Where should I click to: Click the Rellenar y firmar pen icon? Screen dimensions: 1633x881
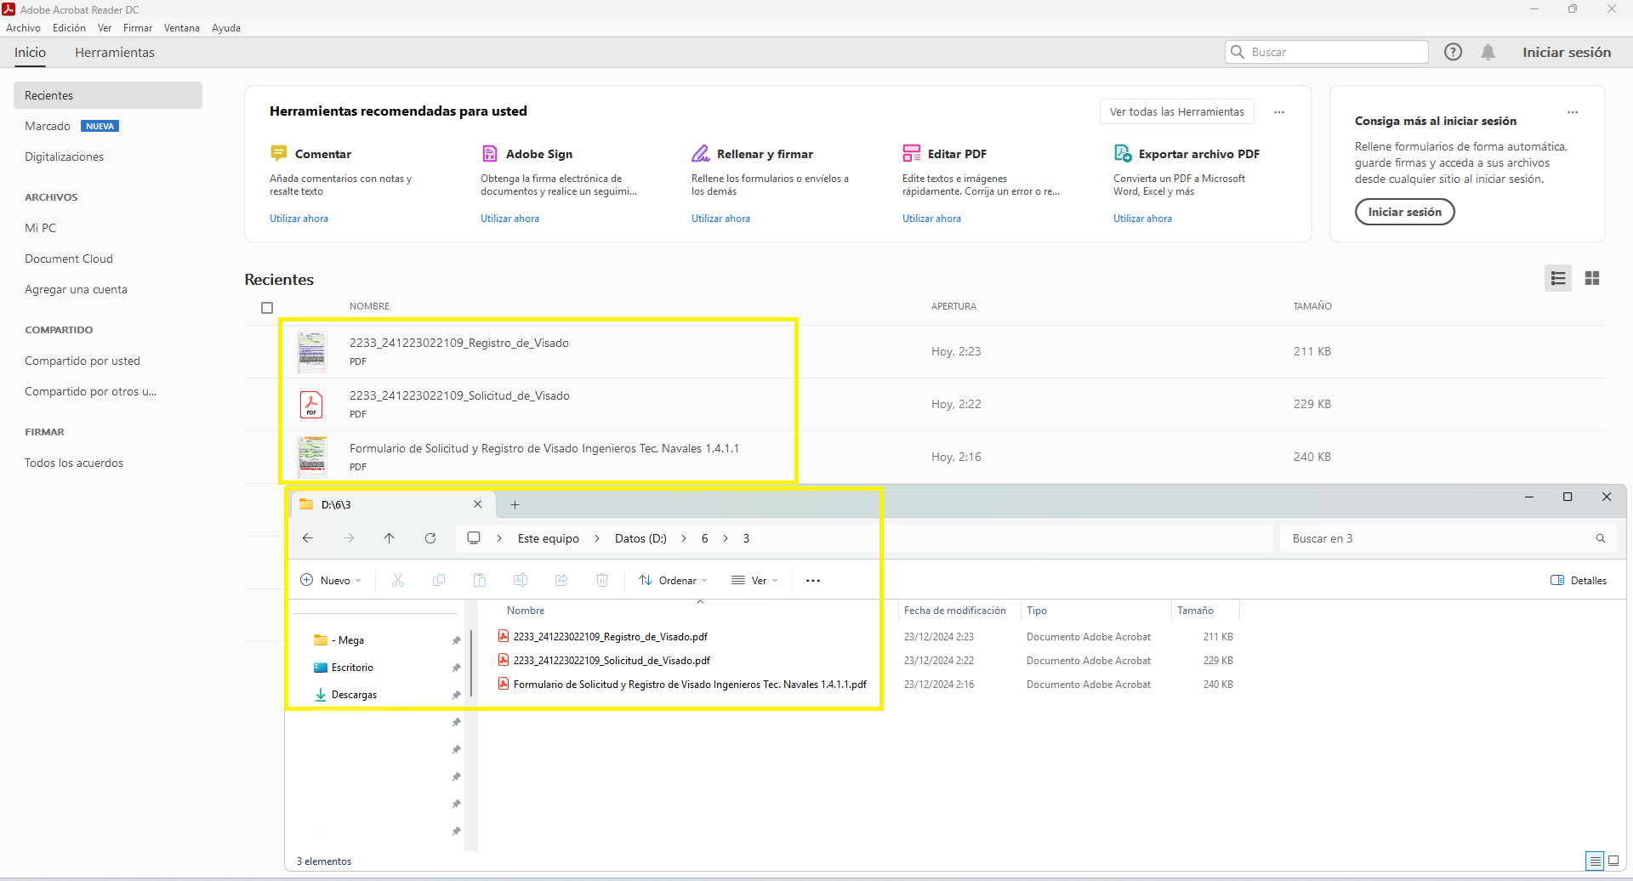(x=700, y=153)
